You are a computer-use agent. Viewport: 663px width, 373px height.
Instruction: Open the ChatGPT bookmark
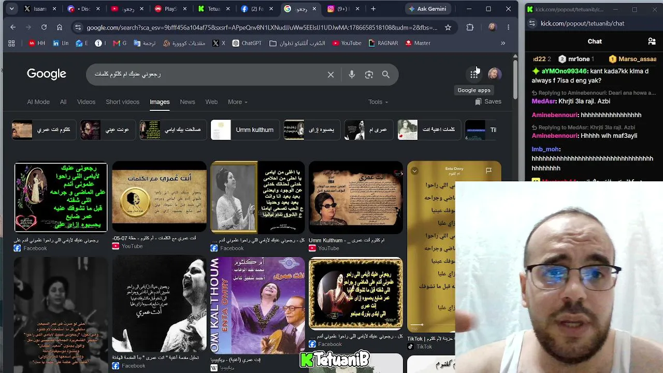pos(247,44)
